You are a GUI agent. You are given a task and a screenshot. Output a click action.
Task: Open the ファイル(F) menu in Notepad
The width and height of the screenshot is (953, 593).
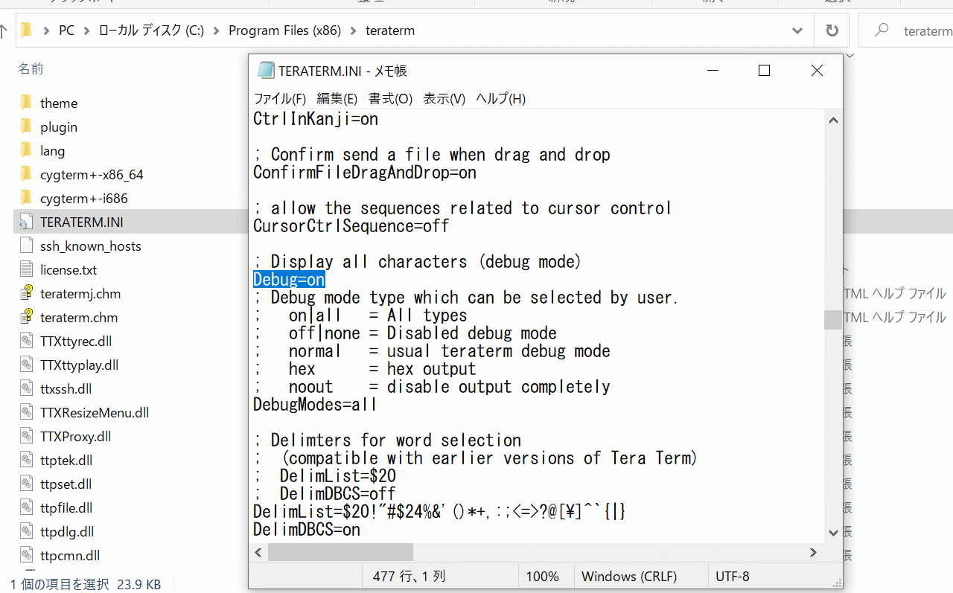(x=280, y=98)
